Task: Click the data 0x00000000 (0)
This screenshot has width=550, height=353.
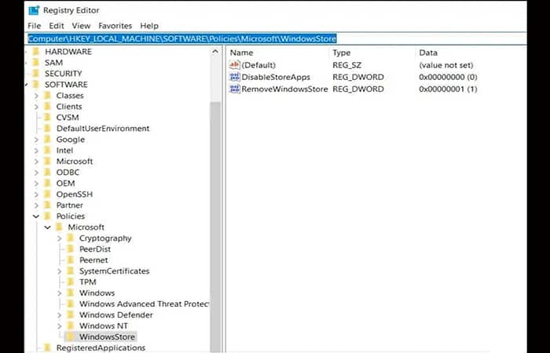Action: (448, 77)
